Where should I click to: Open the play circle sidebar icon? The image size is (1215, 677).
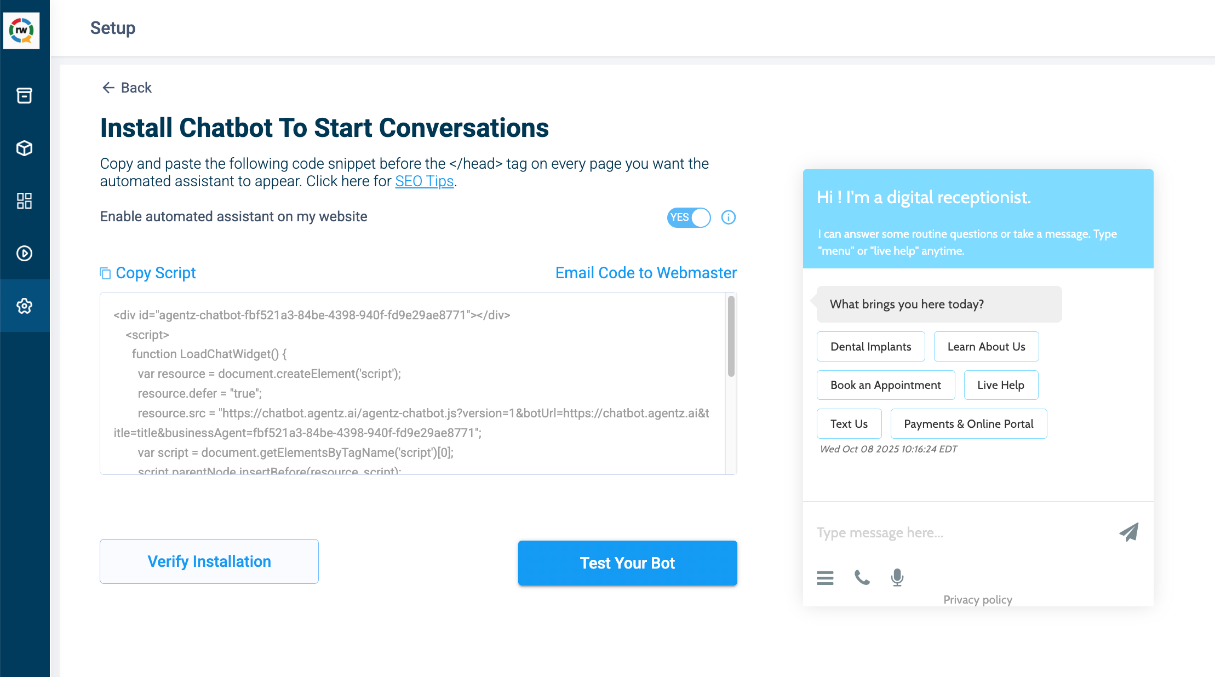pyautogui.click(x=24, y=253)
